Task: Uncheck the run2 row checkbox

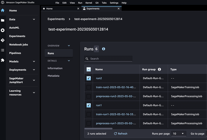Action: 89,78
